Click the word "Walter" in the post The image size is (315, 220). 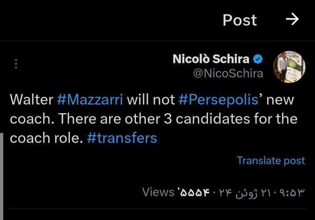click(30, 99)
